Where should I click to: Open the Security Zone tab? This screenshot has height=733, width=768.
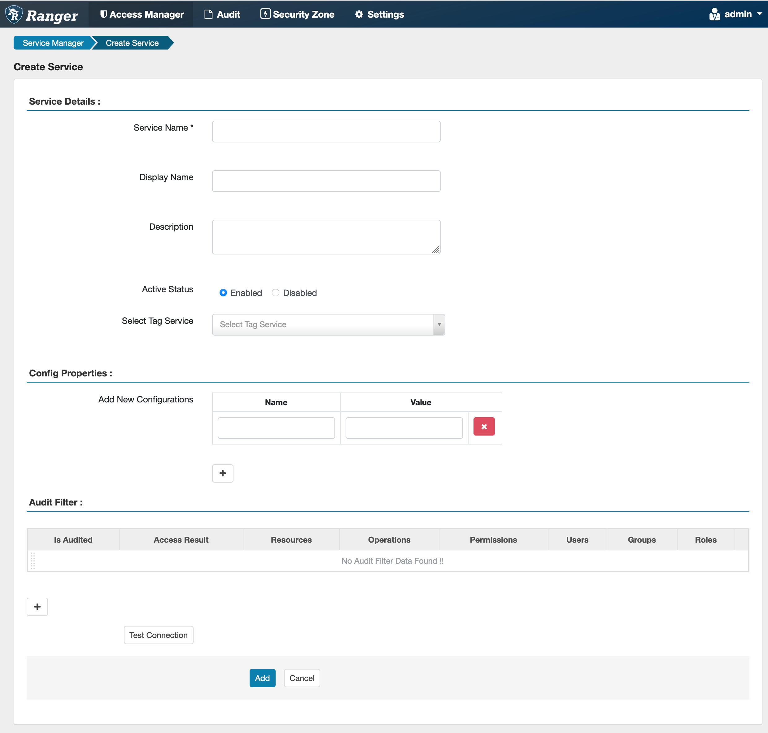click(x=297, y=15)
